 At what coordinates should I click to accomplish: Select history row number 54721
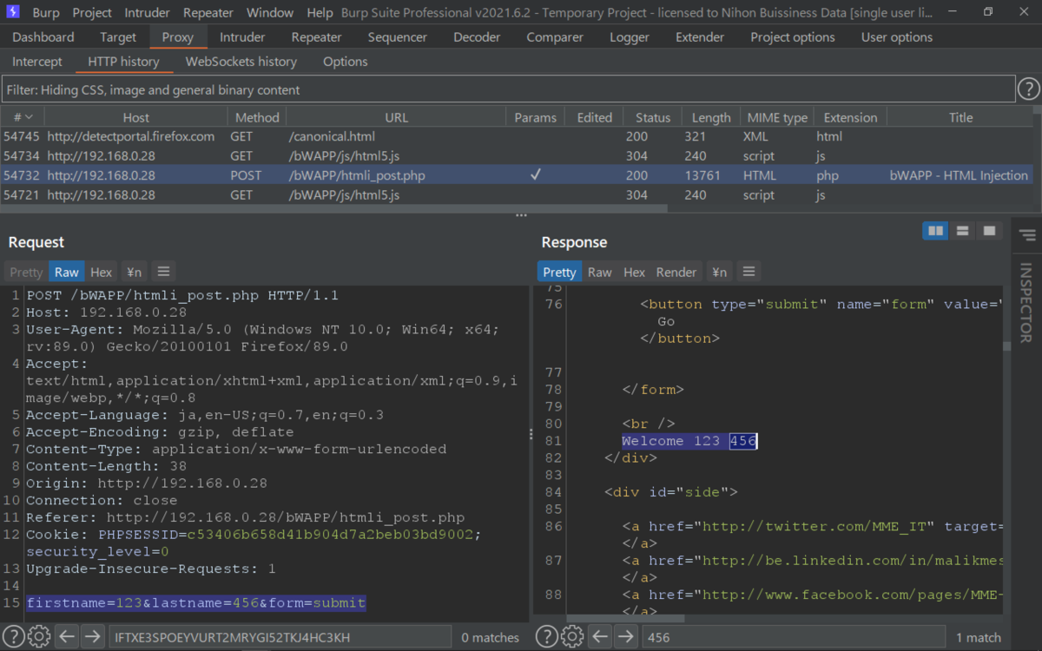[x=517, y=195]
